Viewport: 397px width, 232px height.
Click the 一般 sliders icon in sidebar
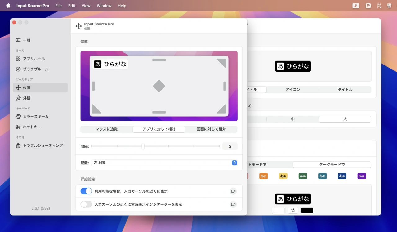click(18, 40)
